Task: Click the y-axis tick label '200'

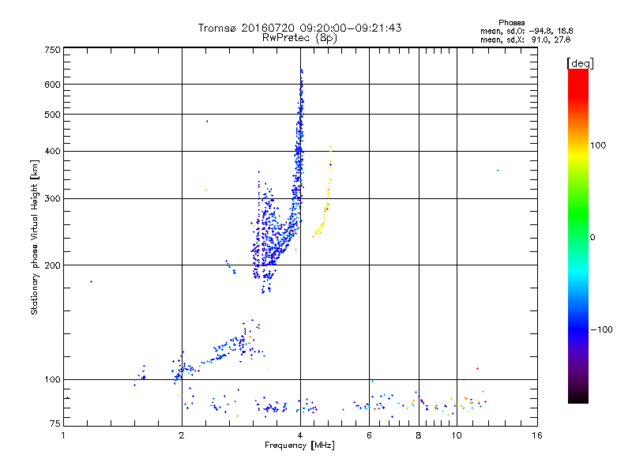Action: pos(52,265)
